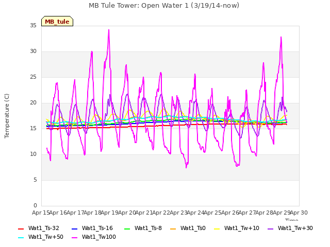Viewport: 330px width, 247px height.
Task: Click the 30 y-axis tick label
Action: coord(33,51)
